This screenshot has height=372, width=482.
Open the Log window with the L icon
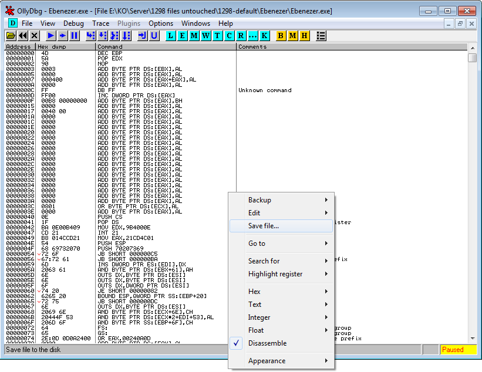click(x=171, y=36)
